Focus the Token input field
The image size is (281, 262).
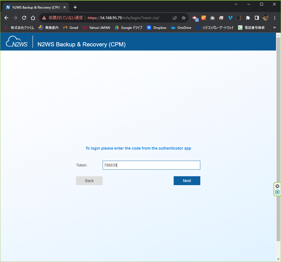(x=151, y=165)
